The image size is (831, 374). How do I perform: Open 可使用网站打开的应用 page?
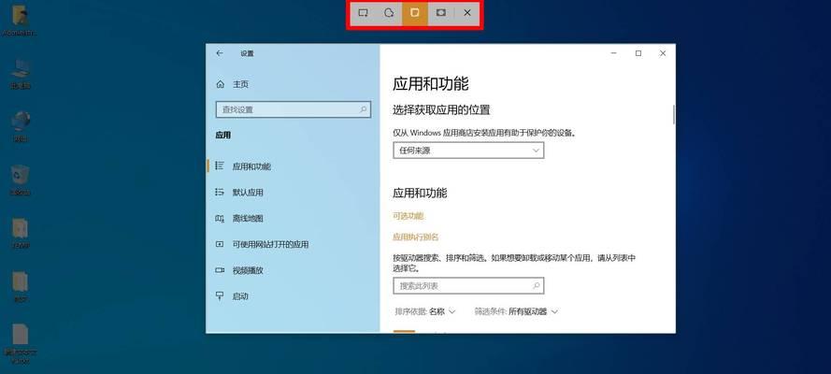pos(293,244)
